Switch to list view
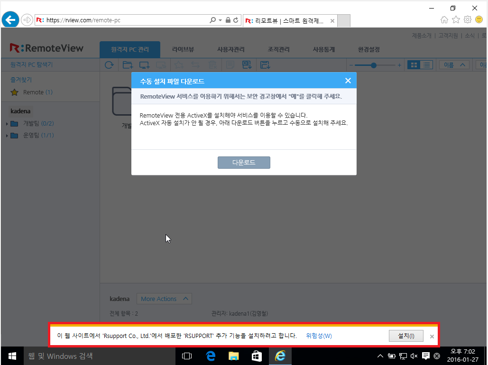 427,65
